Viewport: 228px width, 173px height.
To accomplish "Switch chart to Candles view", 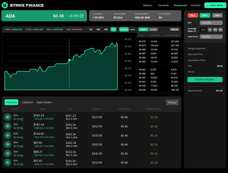I will click(x=124, y=30).
